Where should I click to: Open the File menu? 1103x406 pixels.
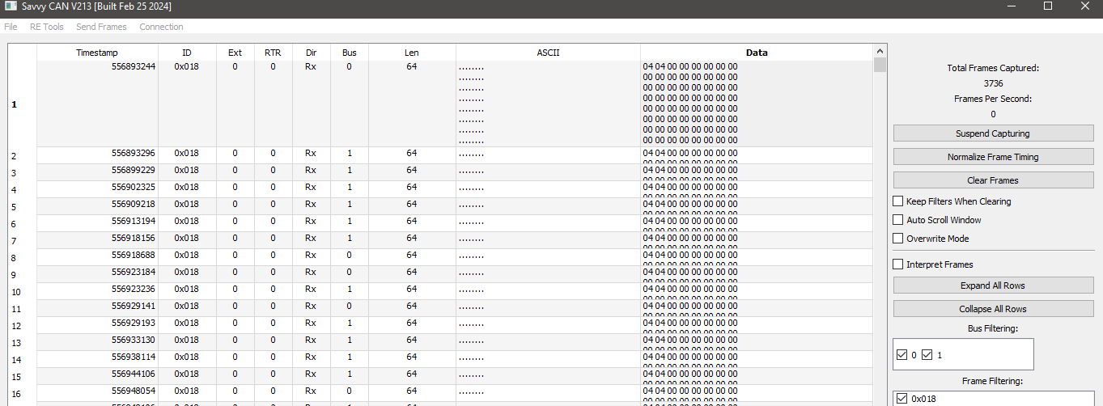11,27
